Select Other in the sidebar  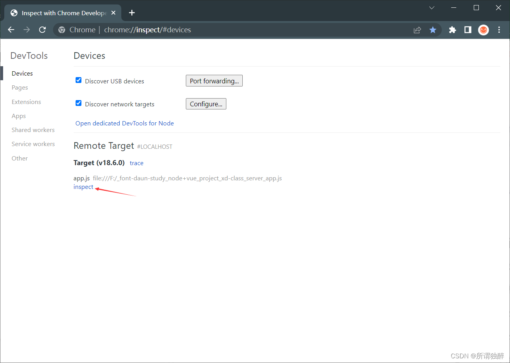pyautogui.click(x=19, y=158)
